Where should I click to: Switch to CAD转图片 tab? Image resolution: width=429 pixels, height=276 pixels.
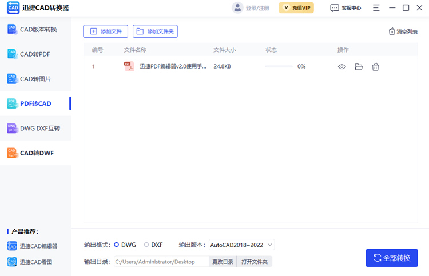coord(35,79)
